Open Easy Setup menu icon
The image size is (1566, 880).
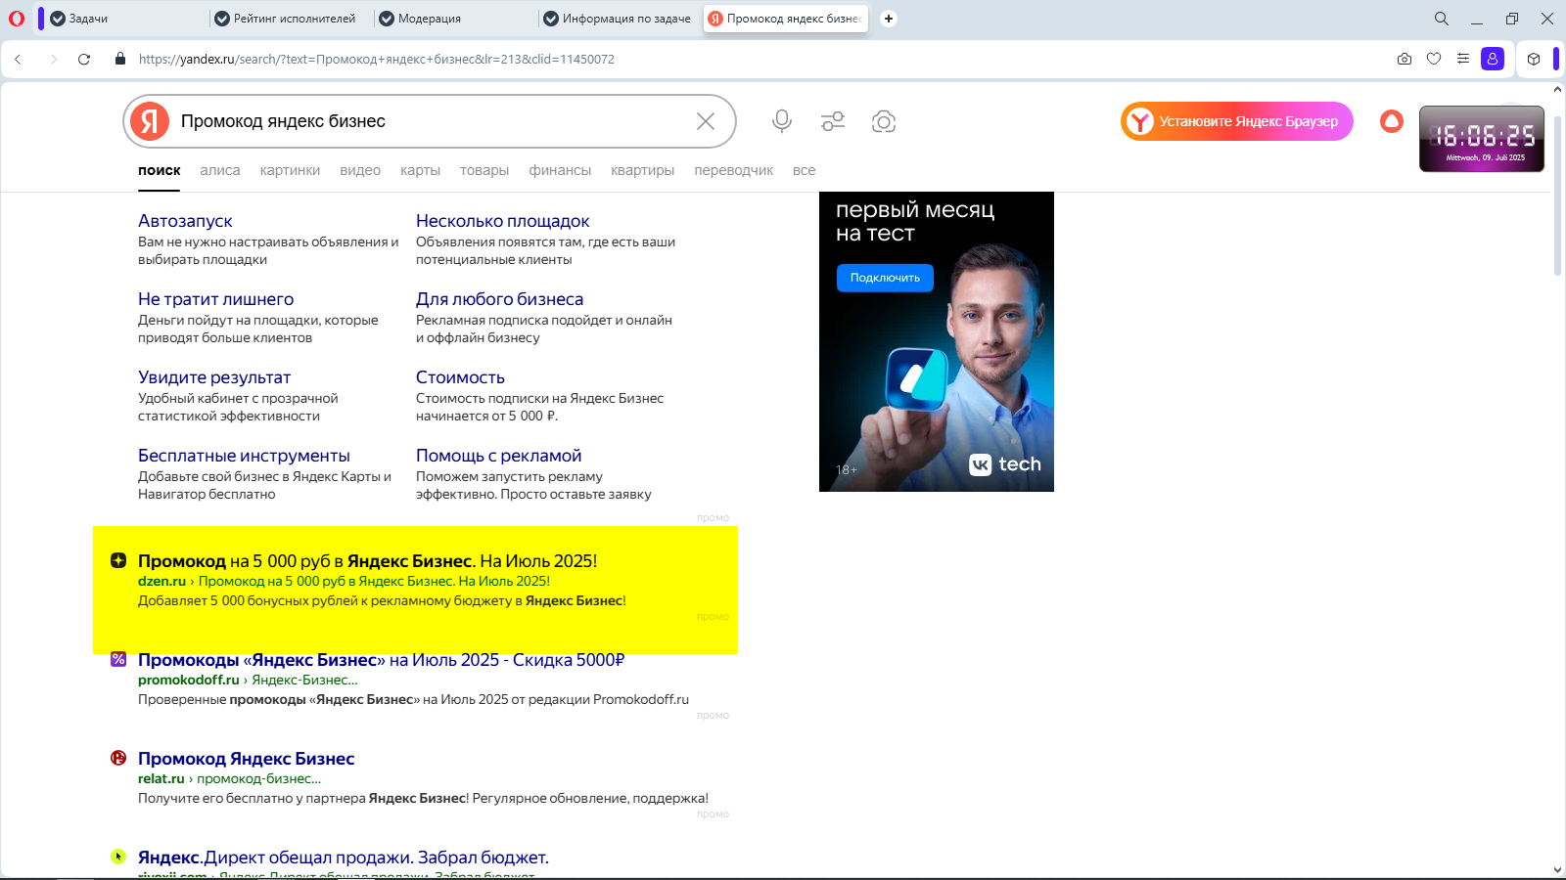point(1463,59)
